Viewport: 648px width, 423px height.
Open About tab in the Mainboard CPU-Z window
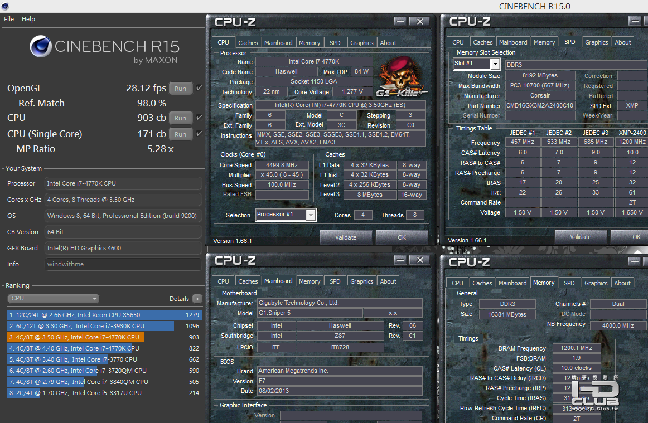tap(388, 281)
